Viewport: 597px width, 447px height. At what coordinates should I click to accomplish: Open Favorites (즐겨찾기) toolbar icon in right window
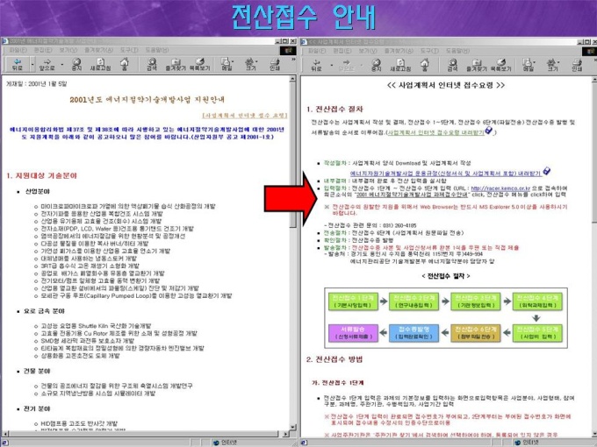(477, 65)
